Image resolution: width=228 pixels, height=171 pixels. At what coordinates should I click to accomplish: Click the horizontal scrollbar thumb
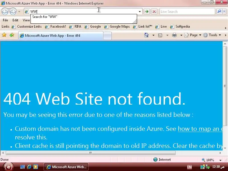90,153
